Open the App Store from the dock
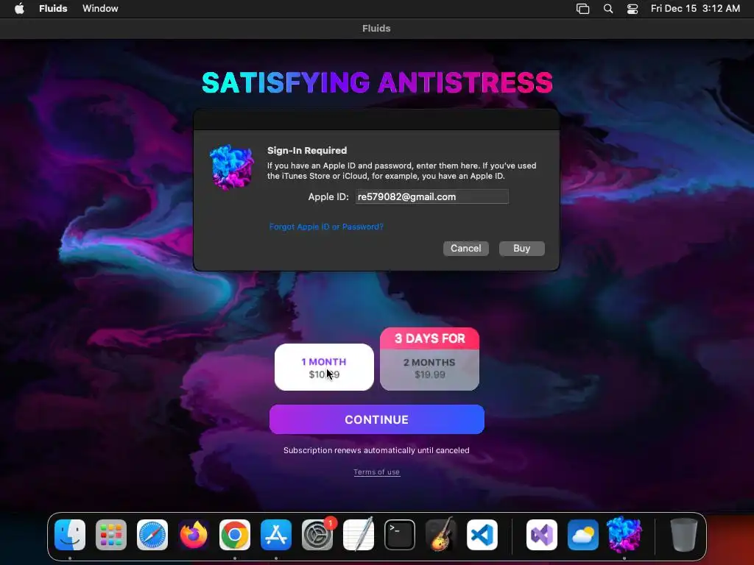The image size is (754, 565). tap(276, 535)
